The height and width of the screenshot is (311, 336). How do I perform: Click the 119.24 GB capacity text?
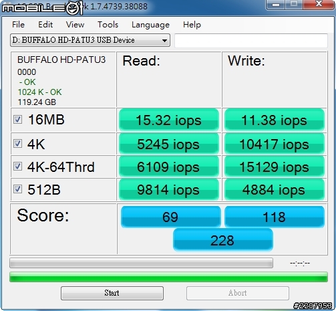point(37,102)
